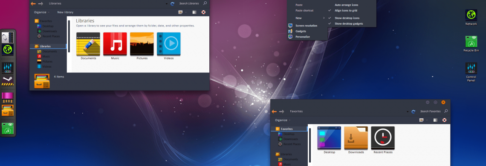Type in the Search Libraries field
The height and width of the screenshot is (166, 486).
[x=189, y=3]
